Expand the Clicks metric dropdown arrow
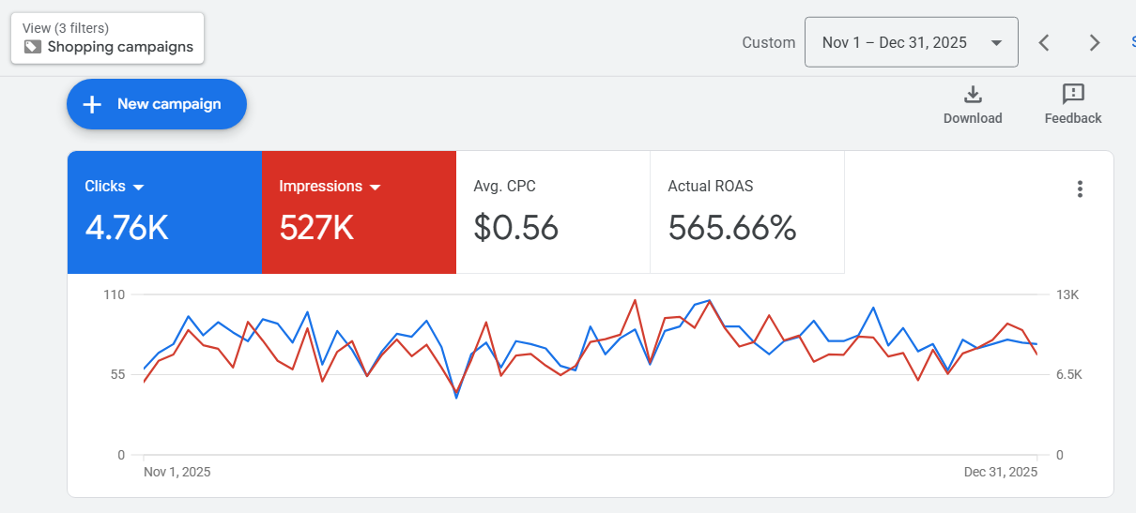Viewport: 1136px width, 513px height. (x=139, y=187)
